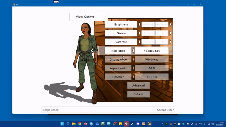Maximize the XIII game window
226x127 pixels.
(194, 5)
